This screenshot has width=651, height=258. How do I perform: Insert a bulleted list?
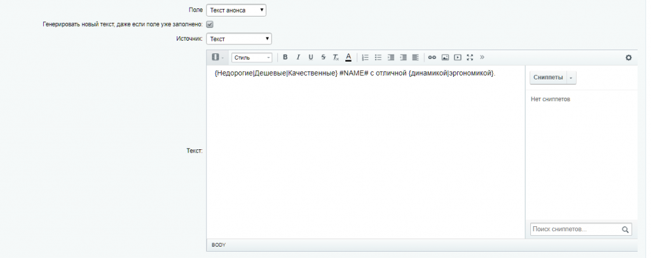378,57
